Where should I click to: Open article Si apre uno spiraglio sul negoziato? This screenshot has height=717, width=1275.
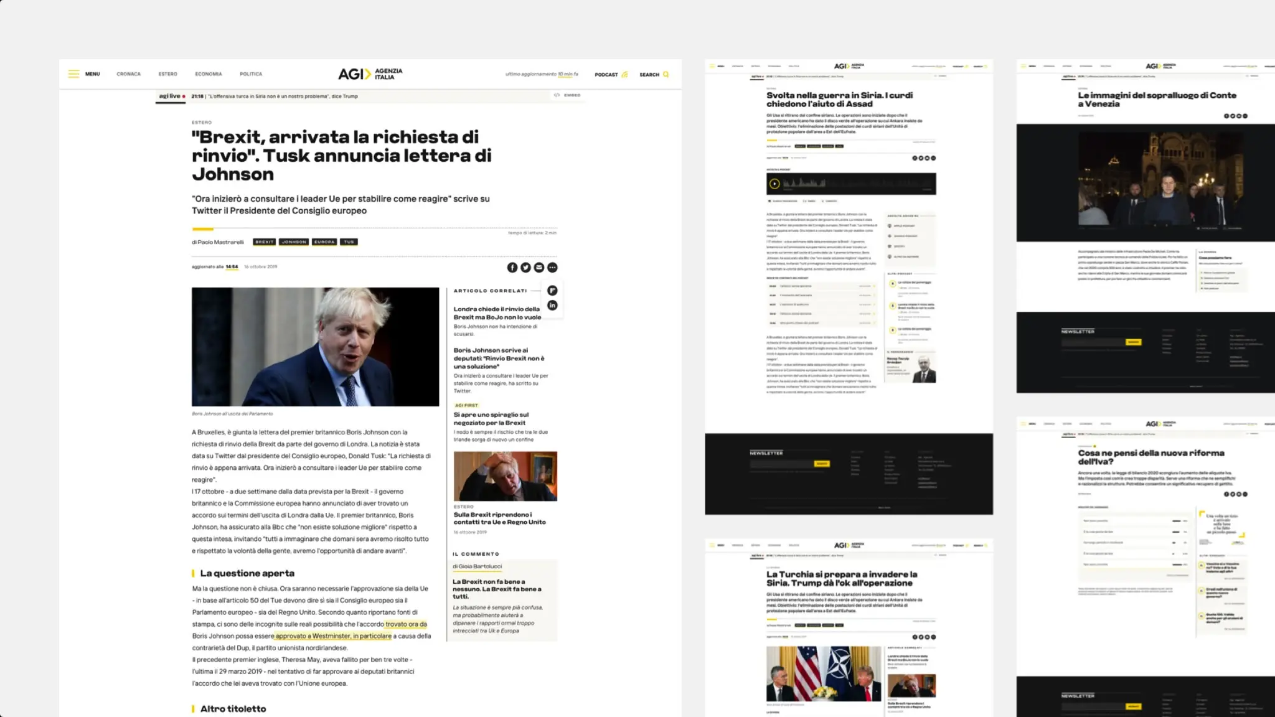[491, 418]
